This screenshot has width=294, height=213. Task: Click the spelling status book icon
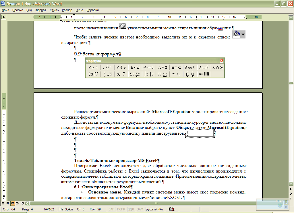click(x=172, y=209)
